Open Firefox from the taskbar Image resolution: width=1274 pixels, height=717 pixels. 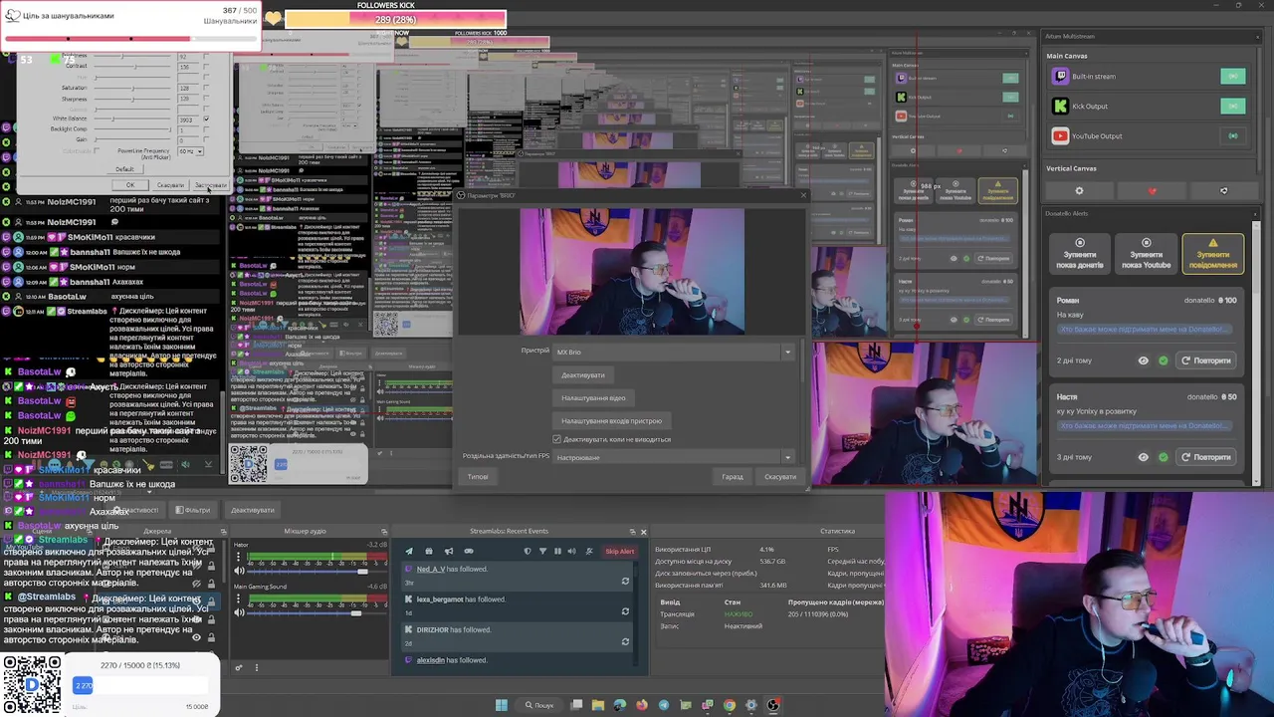[x=642, y=705]
